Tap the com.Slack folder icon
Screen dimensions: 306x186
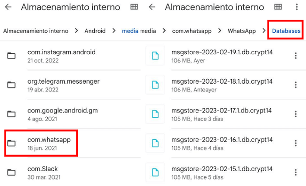(x=11, y=172)
